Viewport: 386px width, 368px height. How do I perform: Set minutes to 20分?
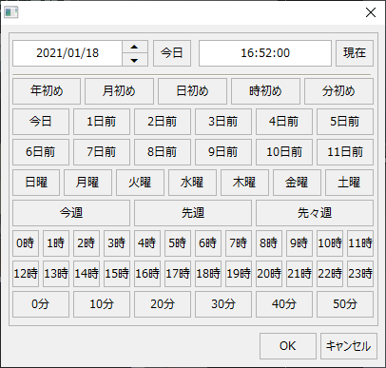163,304
